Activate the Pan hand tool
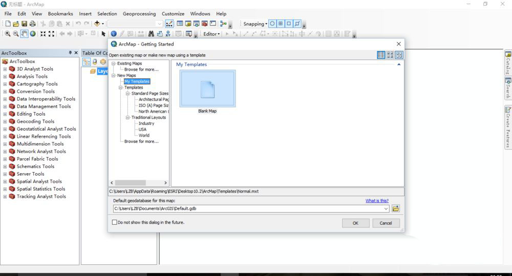The image size is (512, 276). coord(24,34)
